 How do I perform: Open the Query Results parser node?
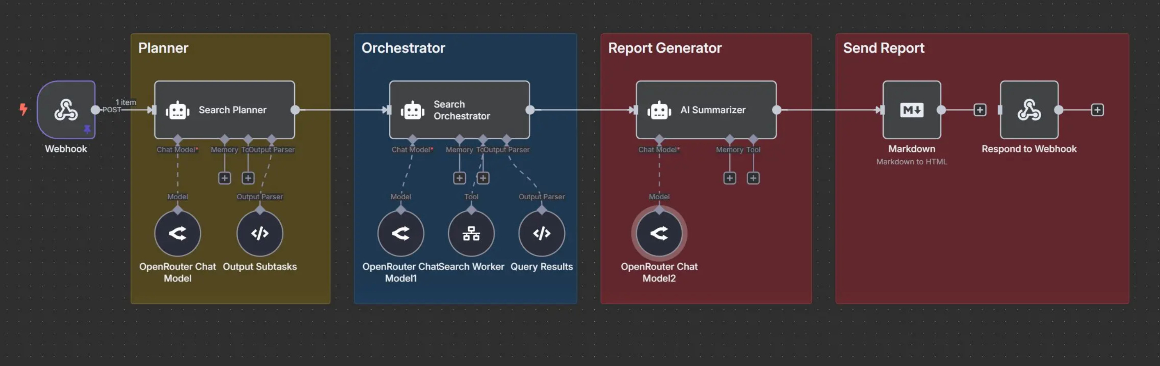click(x=542, y=233)
